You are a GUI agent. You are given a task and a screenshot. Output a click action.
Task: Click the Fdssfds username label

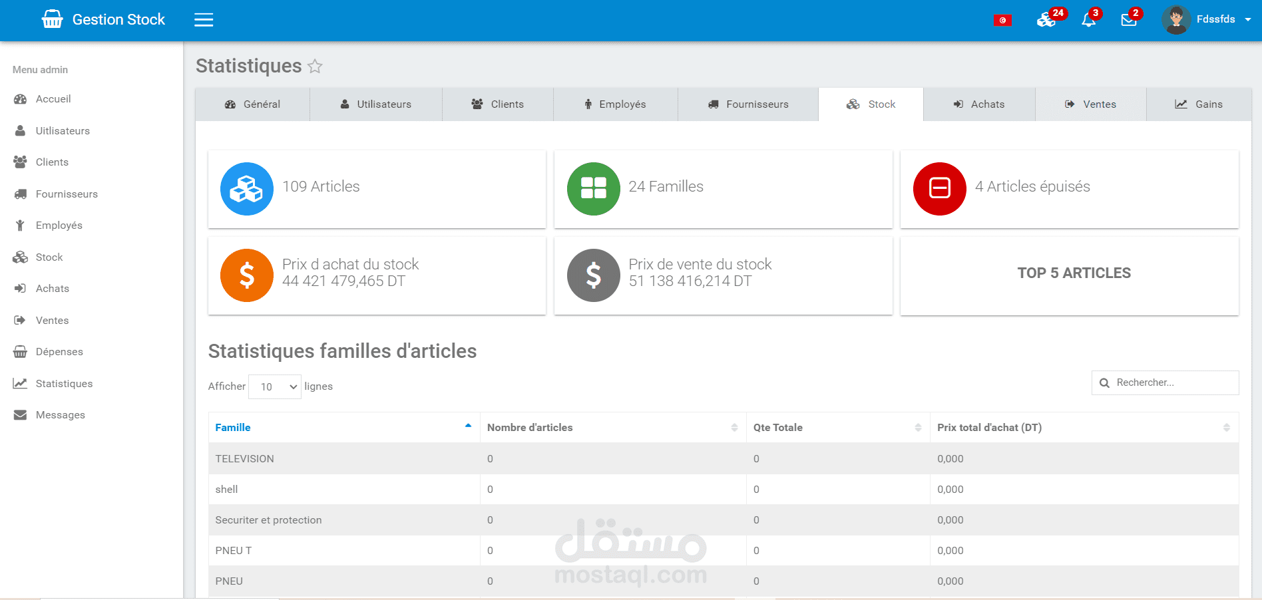(x=1215, y=19)
